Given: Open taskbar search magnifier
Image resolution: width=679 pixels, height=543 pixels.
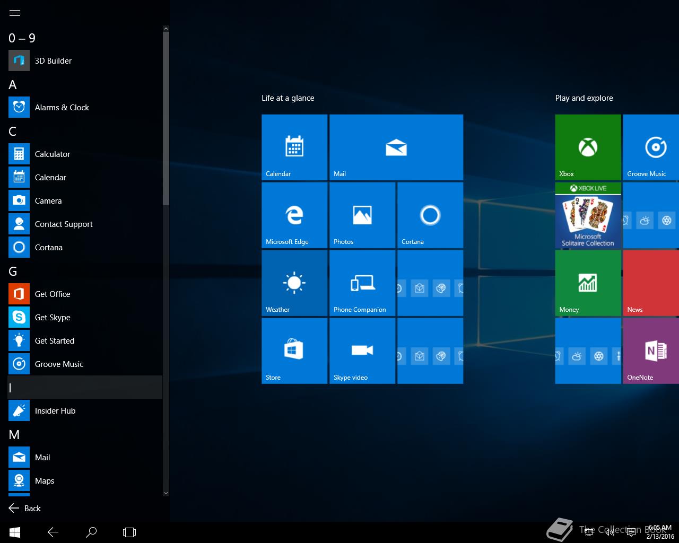Looking at the screenshot, I should pos(91,532).
